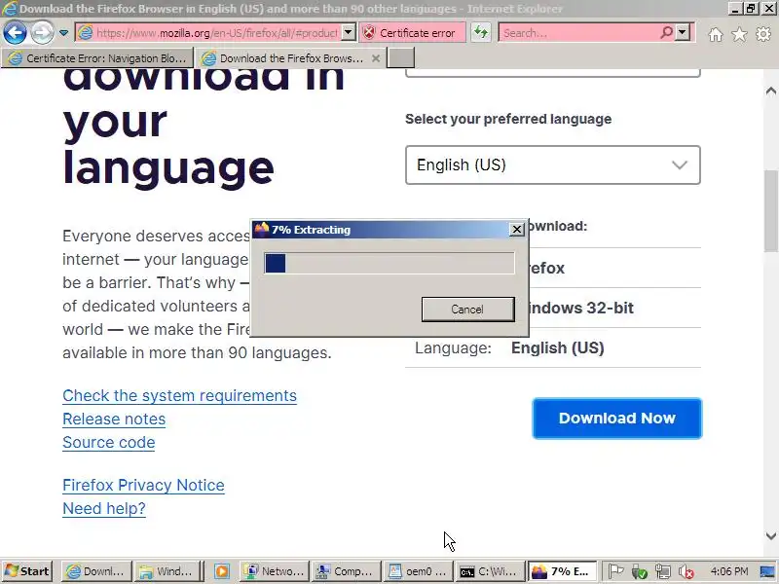Click Safely Remove Hardware tray icon
The width and height of the screenshot is (779, 584).
pos(639,572)
